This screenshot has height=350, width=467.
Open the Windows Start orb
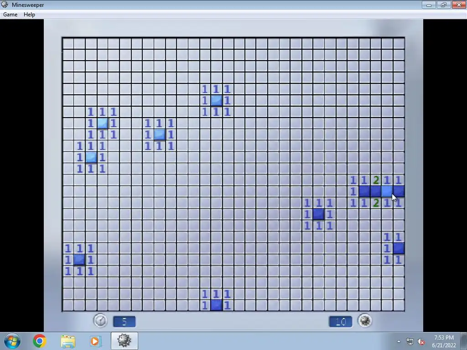(x=12, y=341)
